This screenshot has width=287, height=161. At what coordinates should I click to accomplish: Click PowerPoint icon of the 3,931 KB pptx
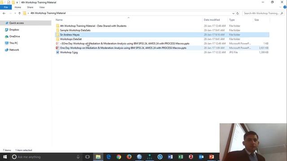click(x=57, y=48)
